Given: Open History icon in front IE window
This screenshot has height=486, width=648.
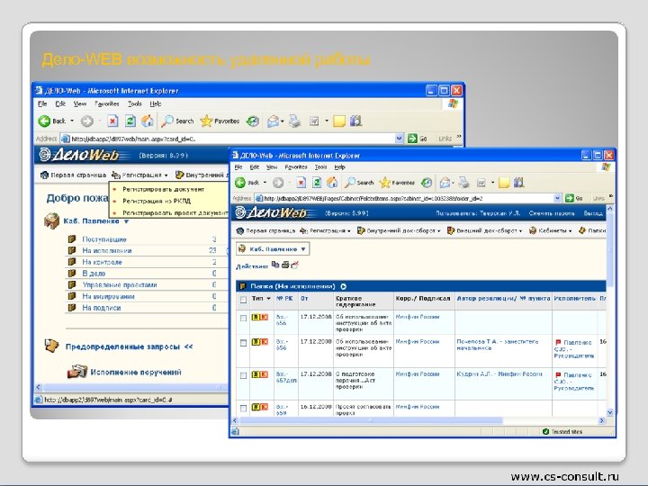Looking at the screenshot, I should 427,182.
